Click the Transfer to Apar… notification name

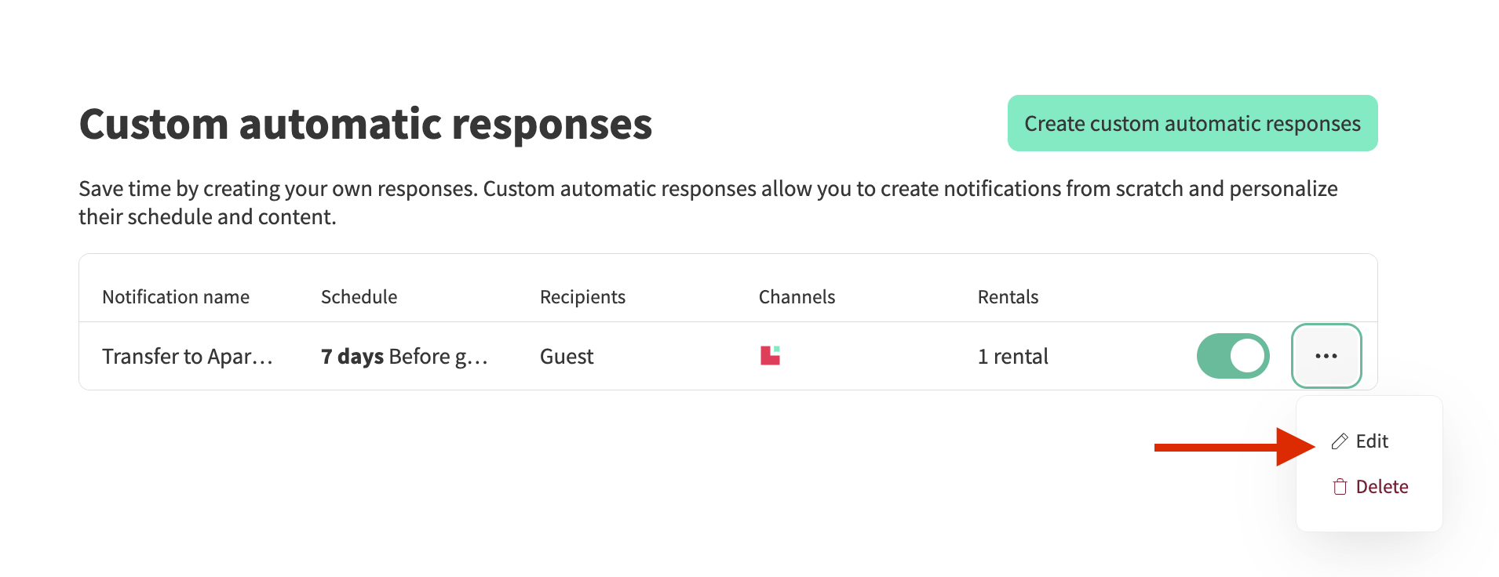pyautogui.click(x=188, y=357)
